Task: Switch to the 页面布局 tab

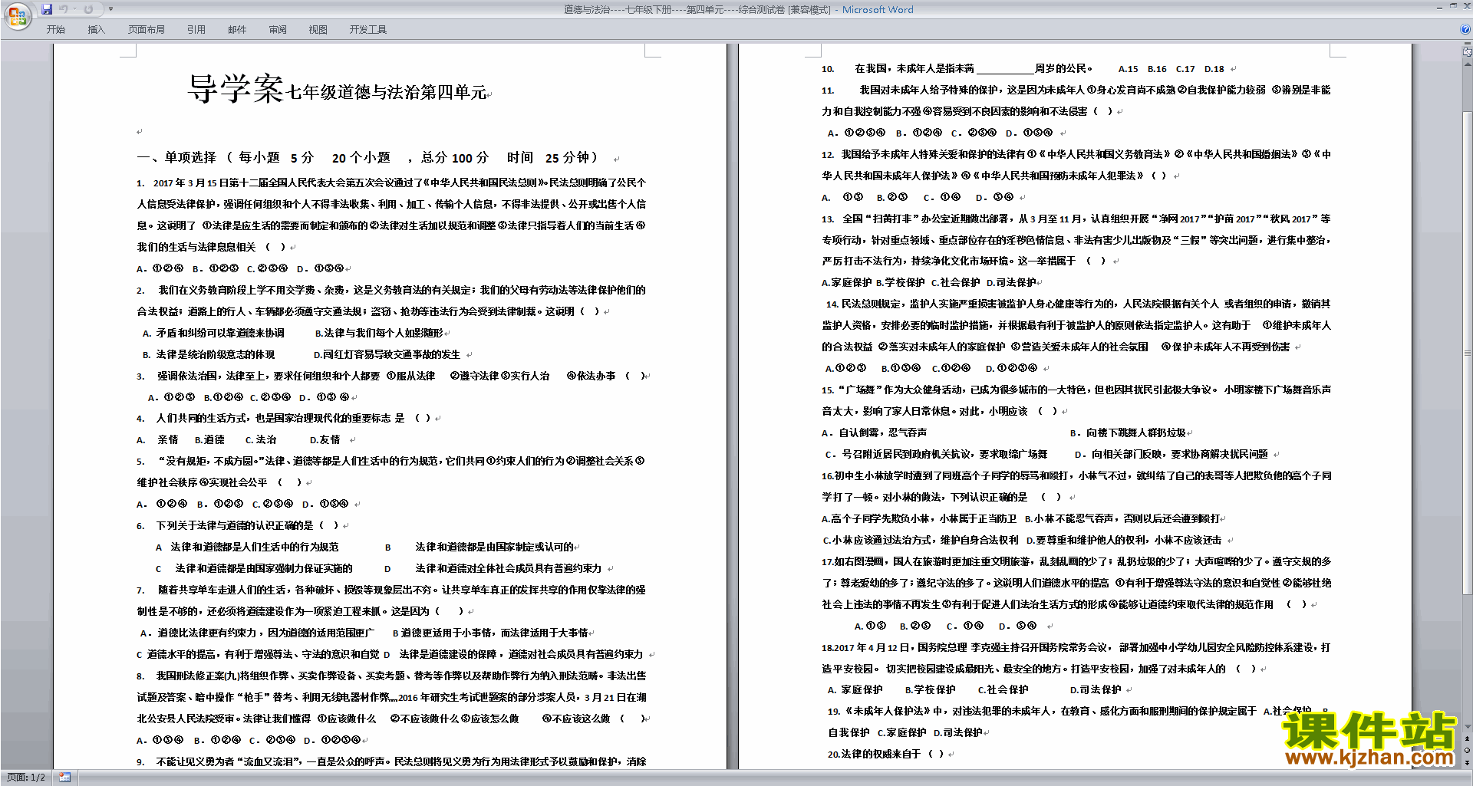Action: [147, 30]
